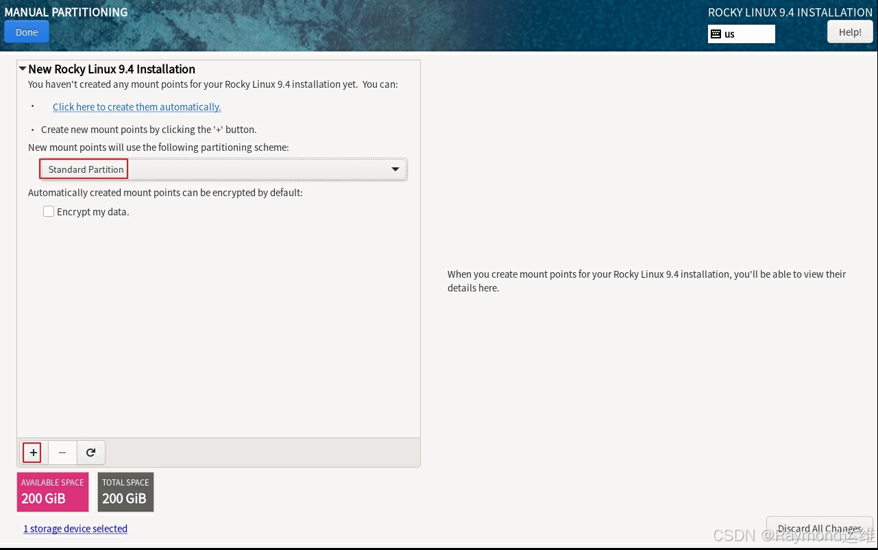Screen dimensions: 878x550
Task: Click 'When you create mount points' details text
Action: pos(646,281)
